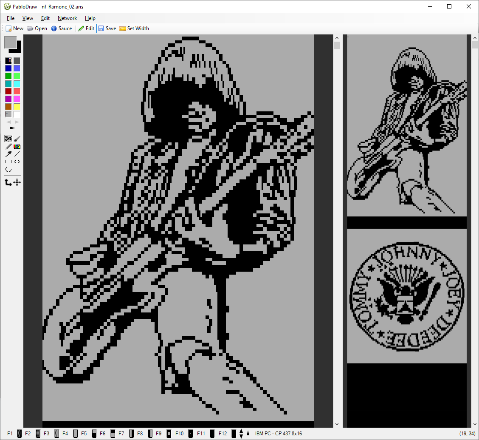Click the Open folder icon
This screenshot has width=479, height=440.
pos(30,28)
